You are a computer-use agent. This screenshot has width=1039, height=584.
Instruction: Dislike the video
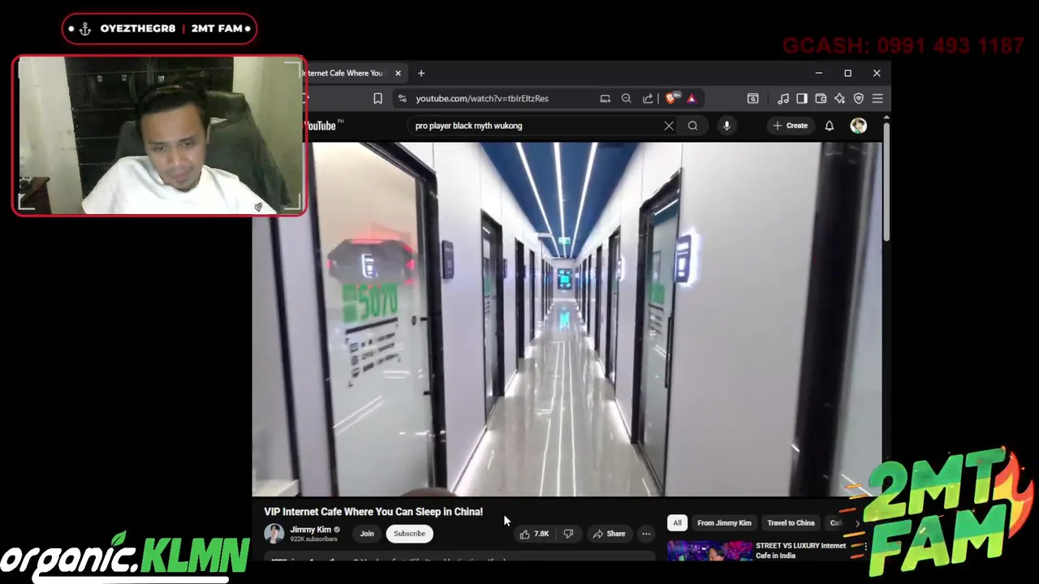tap(568, 534)
